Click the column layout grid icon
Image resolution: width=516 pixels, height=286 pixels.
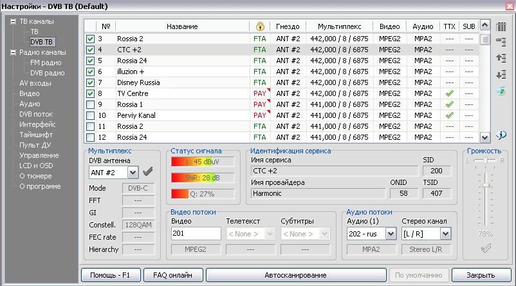coord(501,26)
